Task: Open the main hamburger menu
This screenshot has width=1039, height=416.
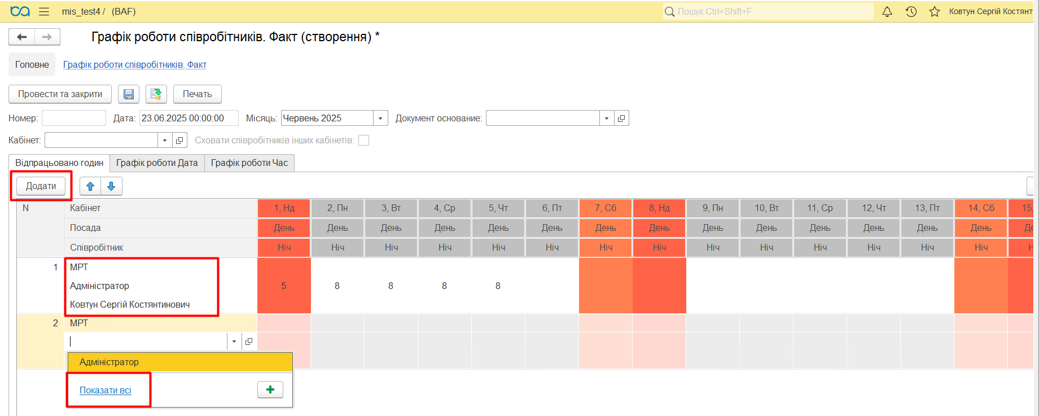Action: [x=44, y=12]
